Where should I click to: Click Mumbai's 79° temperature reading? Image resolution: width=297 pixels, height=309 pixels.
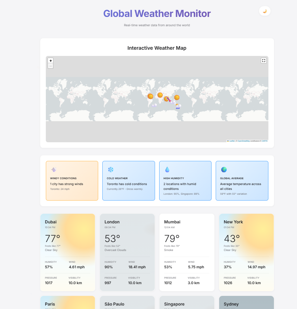tap(172, 239)
